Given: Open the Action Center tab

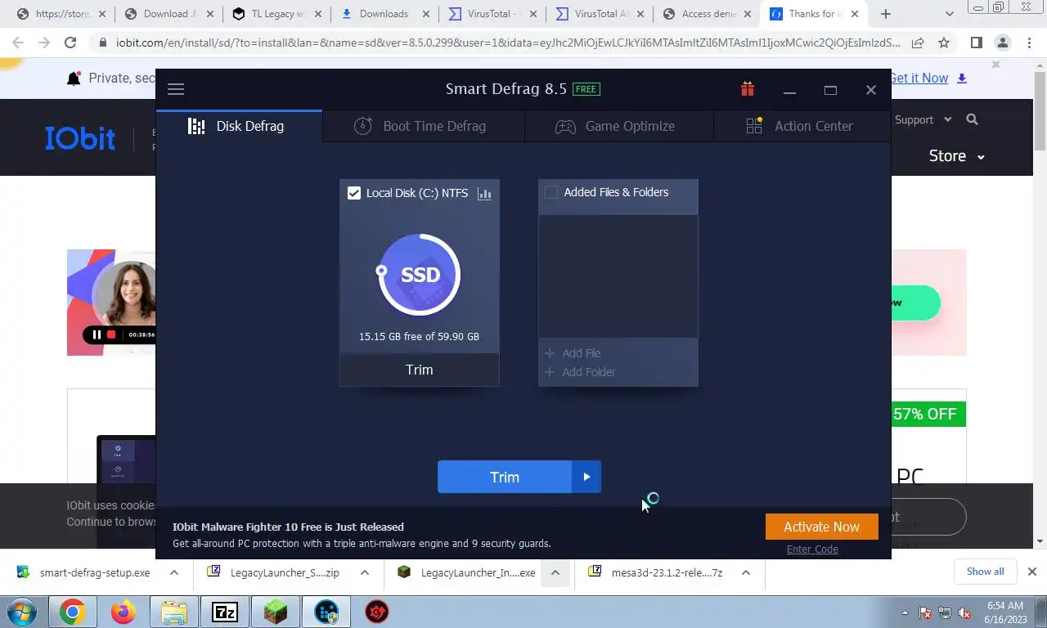Looking at the screenshot, I should coord(802,126).
